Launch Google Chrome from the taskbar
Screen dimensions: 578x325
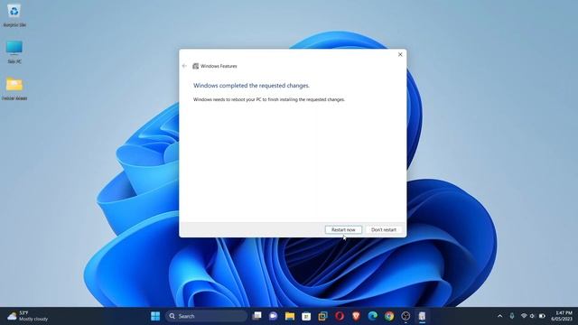(x=389, y=316)
